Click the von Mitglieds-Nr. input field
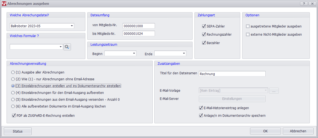 [x=139, y=26]
